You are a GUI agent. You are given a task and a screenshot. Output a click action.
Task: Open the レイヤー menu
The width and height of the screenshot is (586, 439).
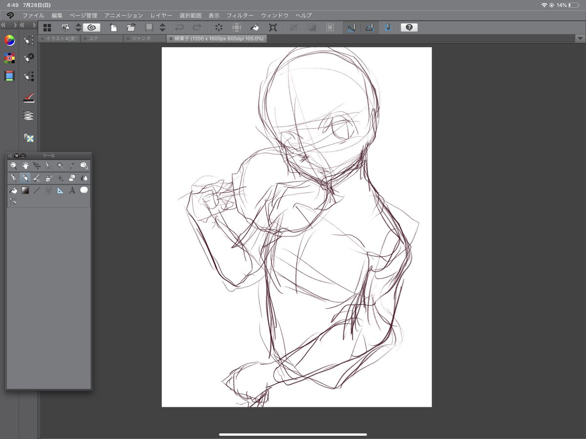(161, 16)
